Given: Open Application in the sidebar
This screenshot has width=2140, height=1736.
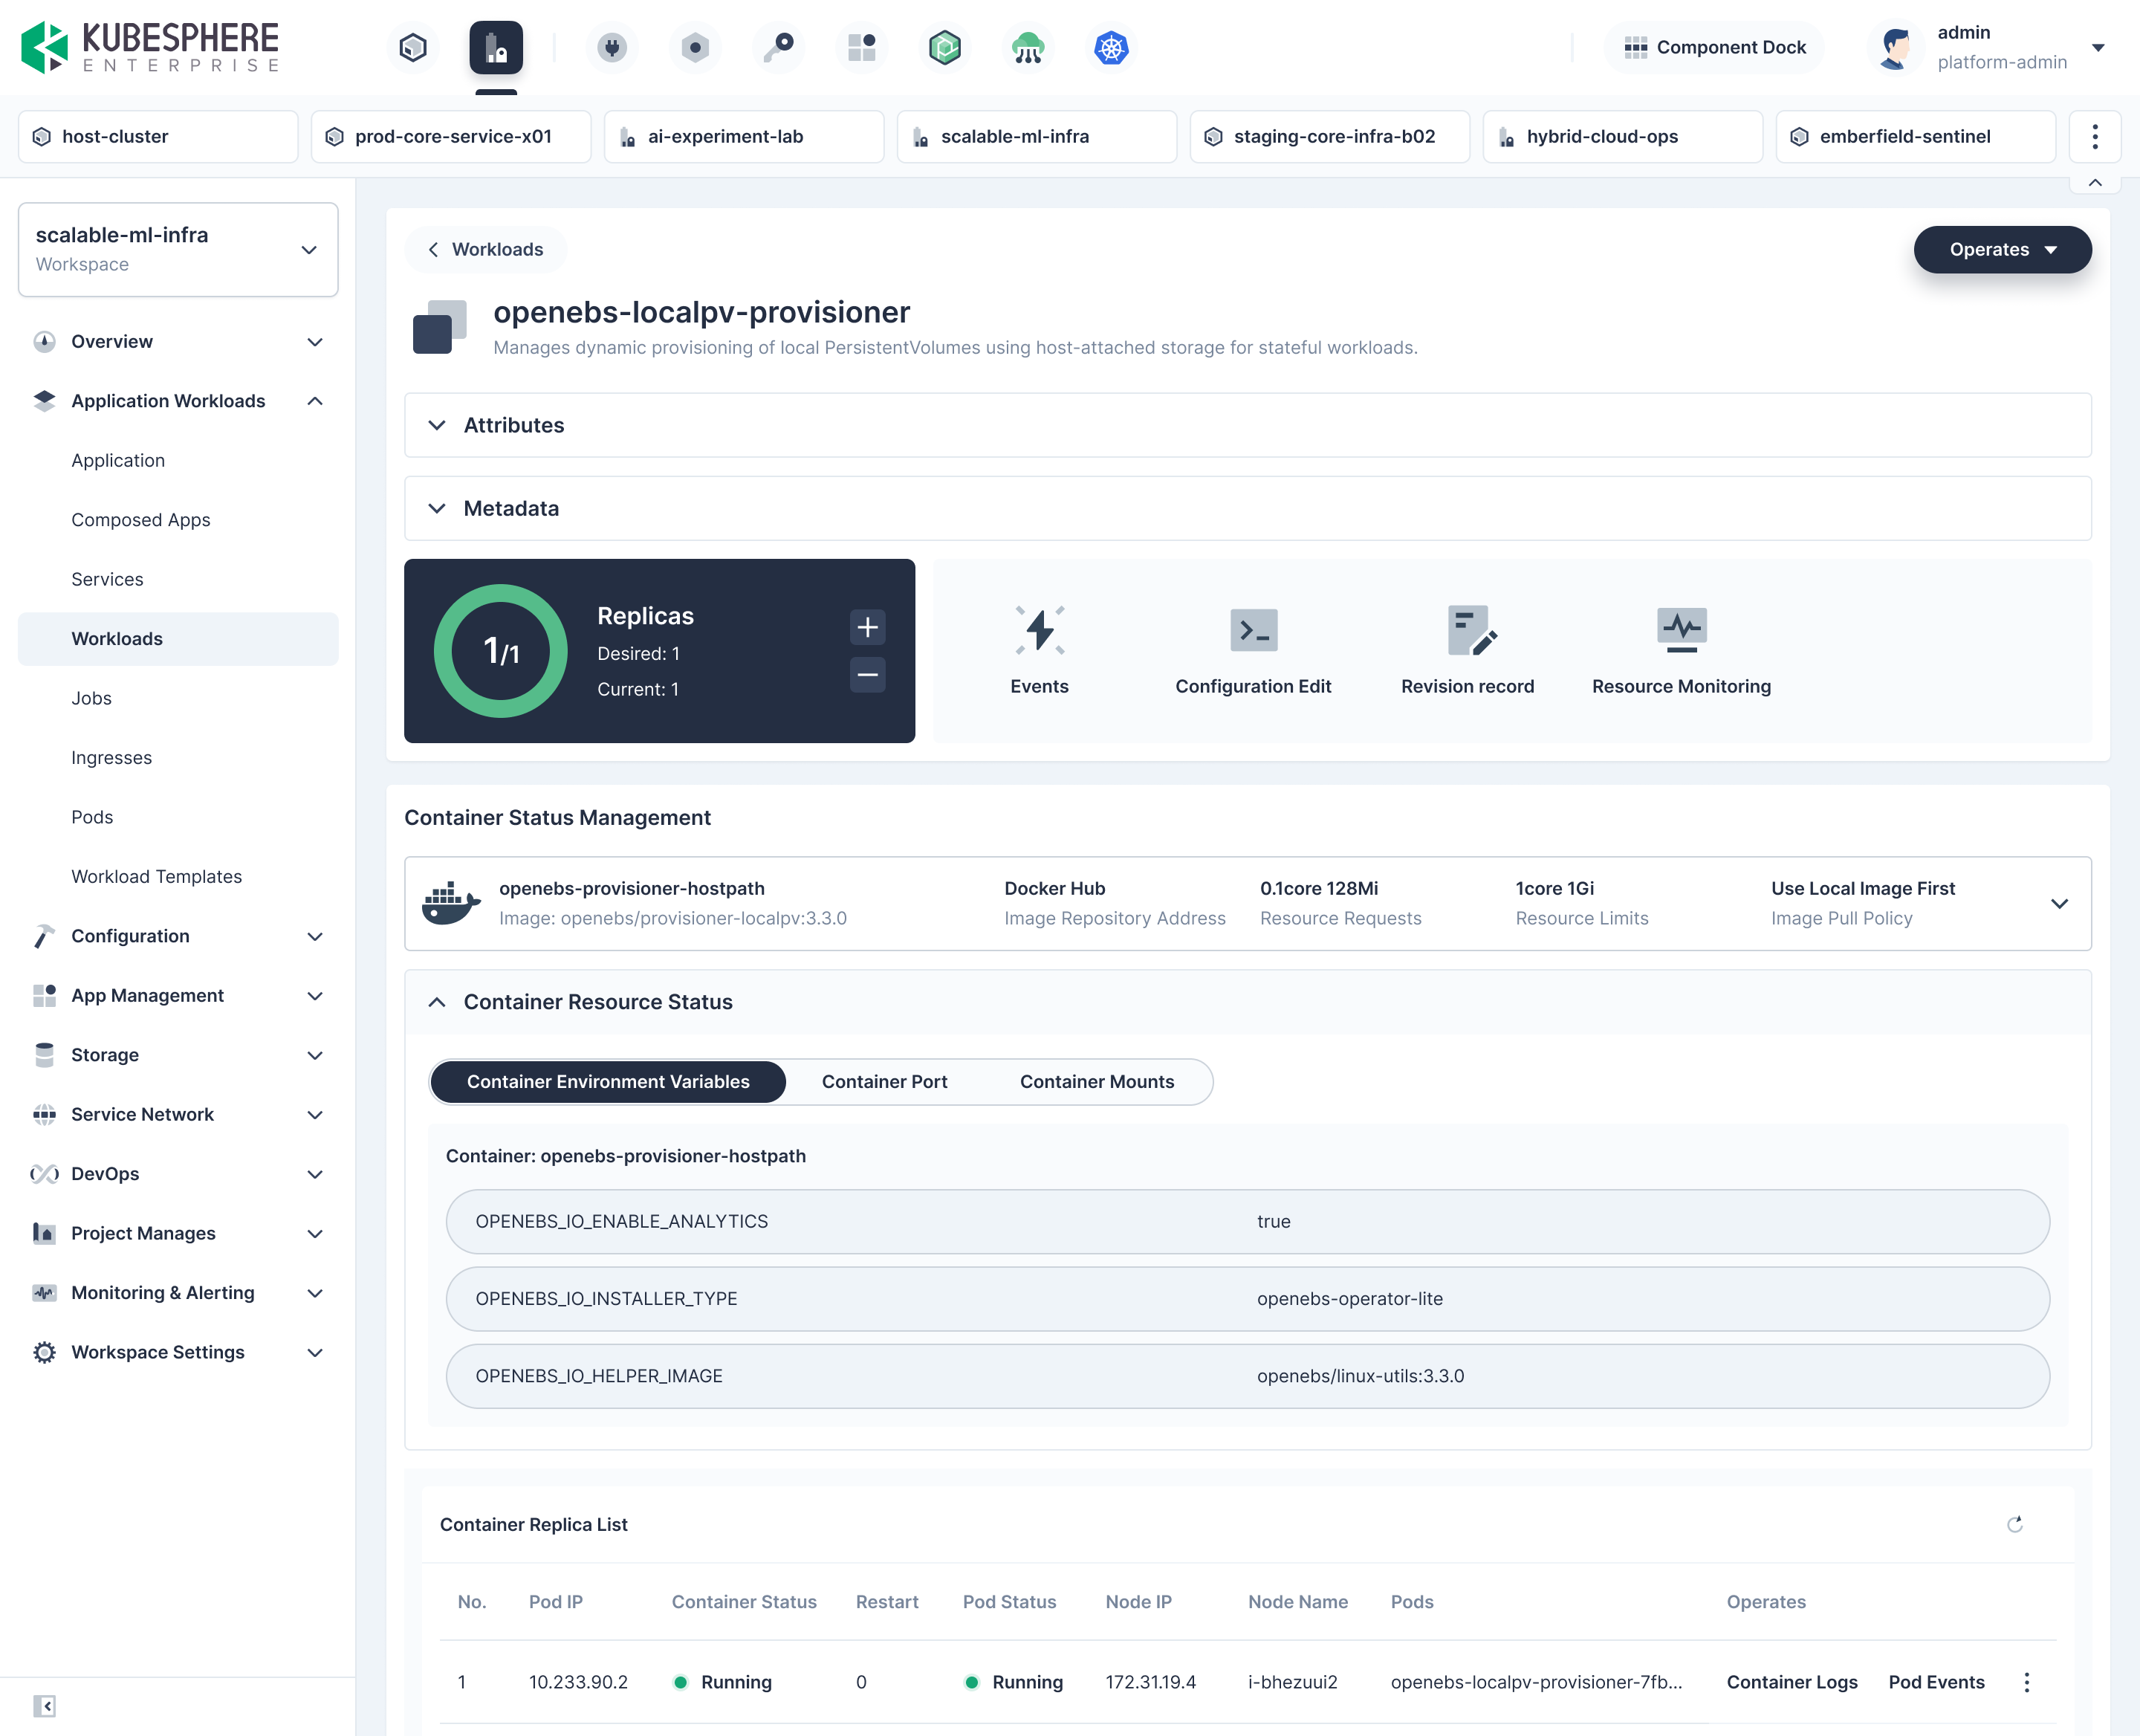Looking at the screenshot, I should [118, 460].
